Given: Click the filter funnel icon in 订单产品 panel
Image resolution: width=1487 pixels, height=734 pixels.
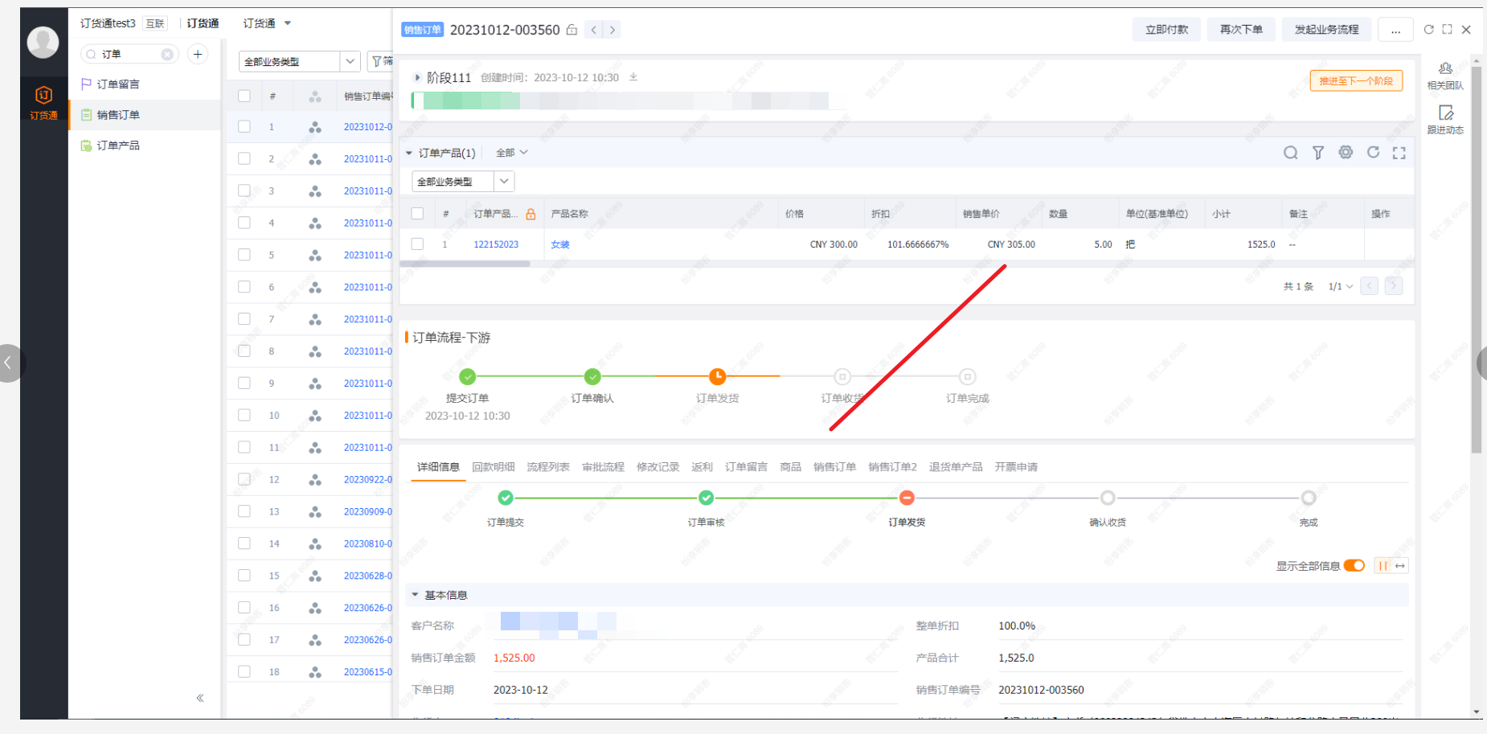Looking at the screenshot, I should coord(1318,152).
